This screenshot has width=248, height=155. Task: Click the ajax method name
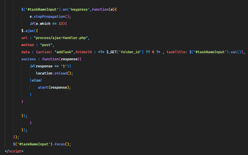tap(30, 31)
